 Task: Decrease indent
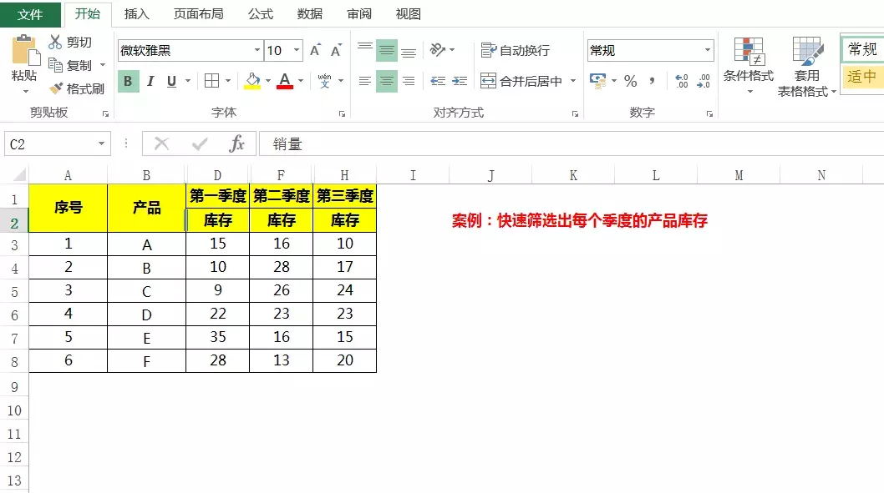click(x=438, y=81)
